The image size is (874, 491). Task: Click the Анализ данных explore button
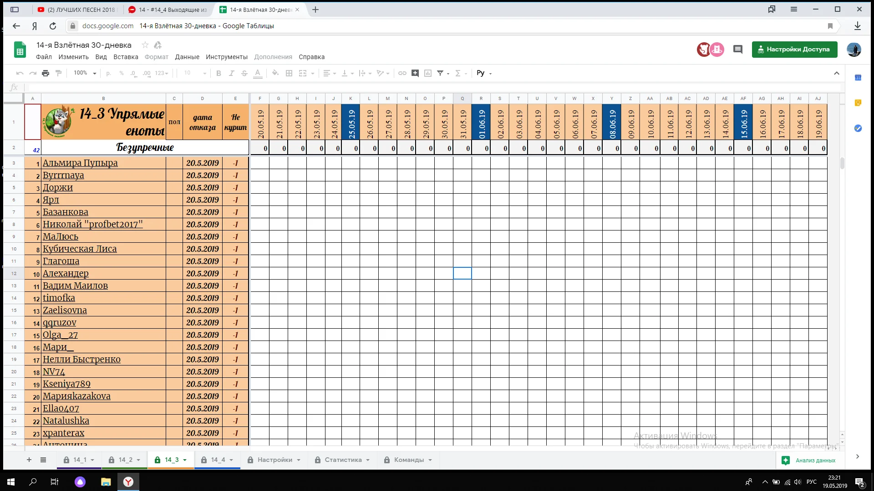pos(810,461)
